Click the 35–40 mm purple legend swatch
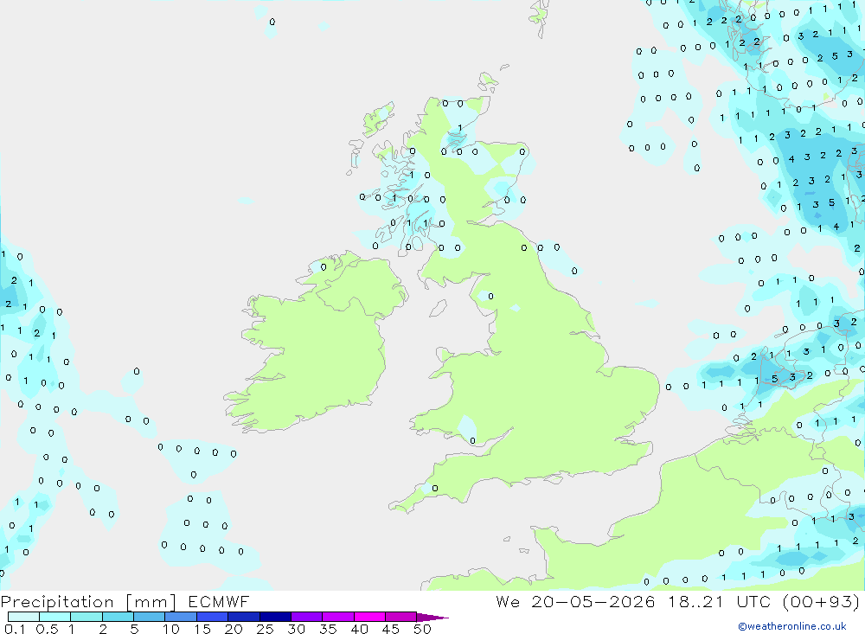Screen dimensions: 865x634 (338, 617)
